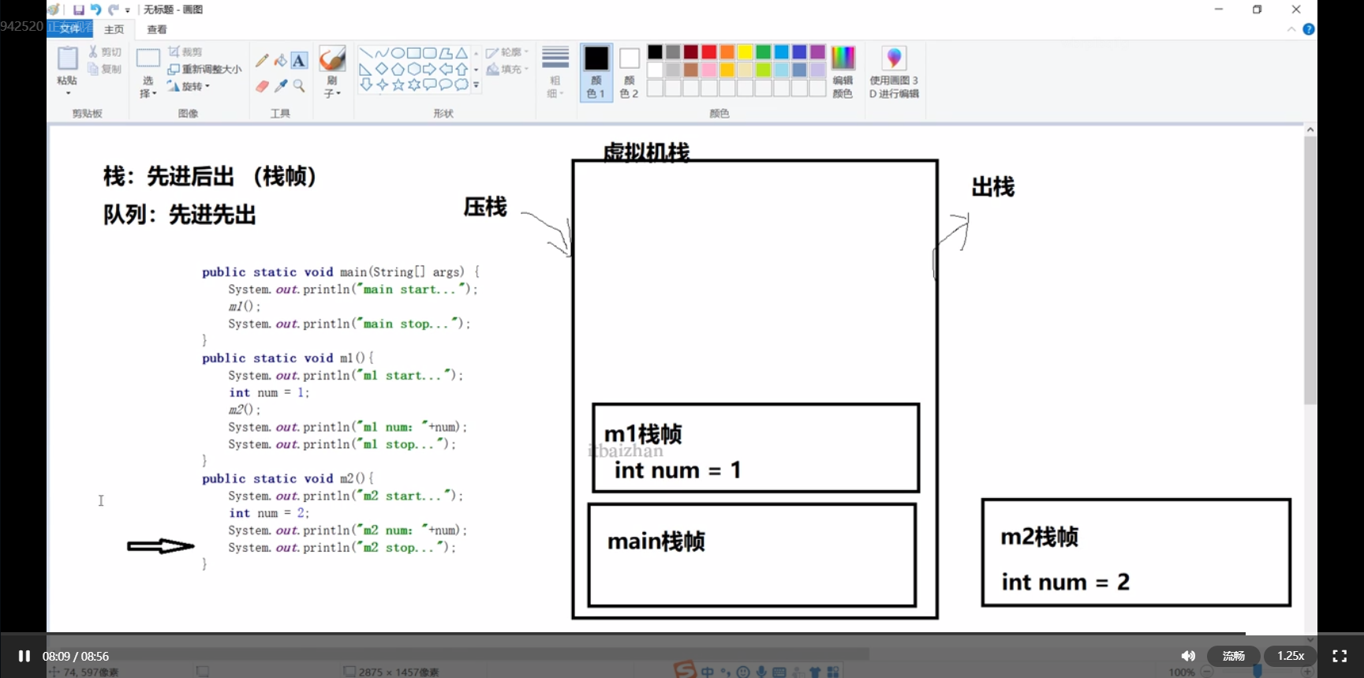This screenshot has height=678, width=1364.
Task: Select the rounded rectangle callout shape
Action: [x=429, y=84]
